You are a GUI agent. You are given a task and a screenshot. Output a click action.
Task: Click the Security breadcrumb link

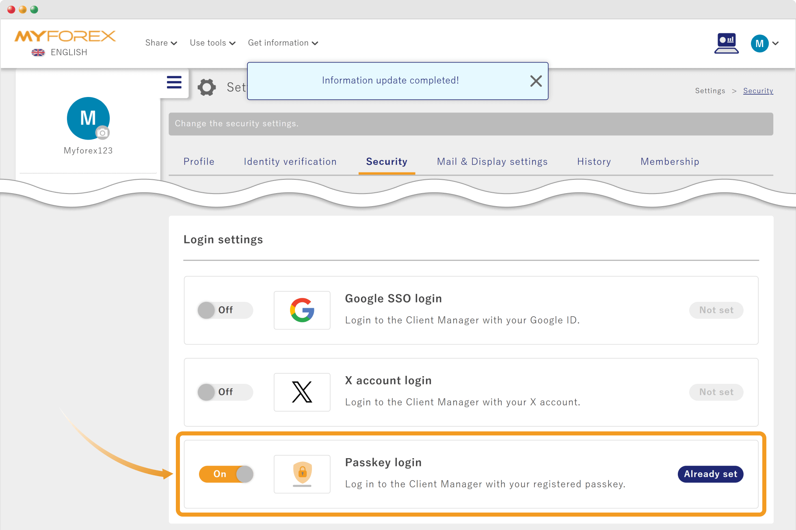[x=758, y=91]
